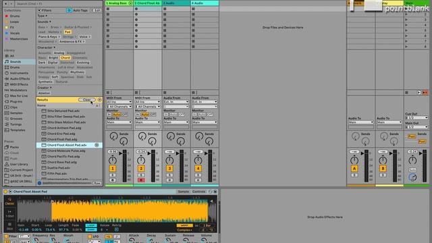This screenshot has width=432, height=243.
Task: Open the Drums library category
Action: tap(15, 67)
